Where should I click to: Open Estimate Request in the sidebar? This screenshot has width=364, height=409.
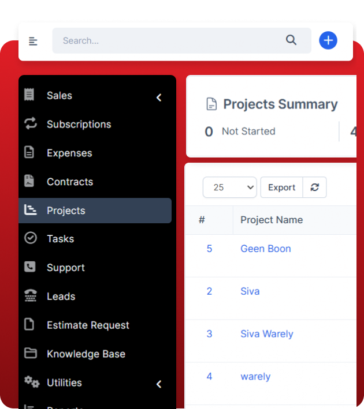[x=88, y=325]
